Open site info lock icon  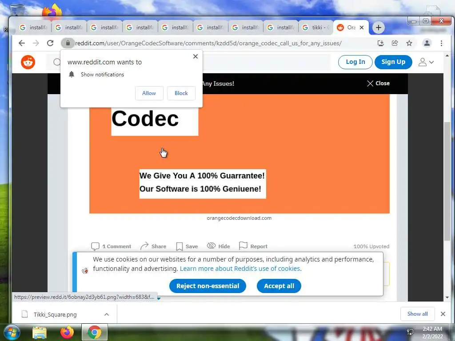pos(68,43)
